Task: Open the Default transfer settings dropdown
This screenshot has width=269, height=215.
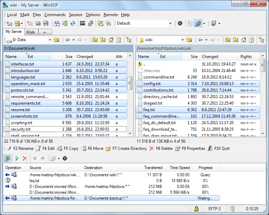Action: click(x=170, y=24)
